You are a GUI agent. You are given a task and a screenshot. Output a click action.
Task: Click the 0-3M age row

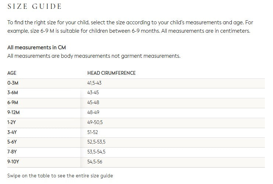click(x=13, y=83)
